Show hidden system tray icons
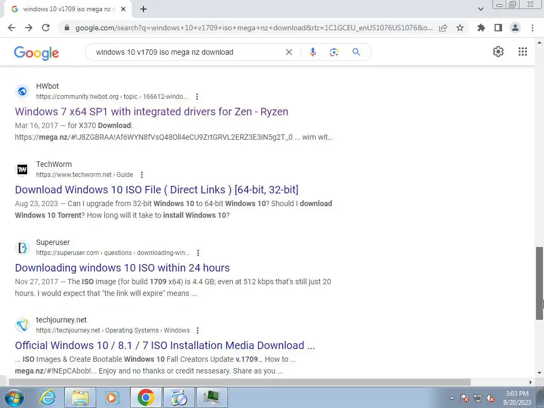The image size is (544, 408). [452, 398]
